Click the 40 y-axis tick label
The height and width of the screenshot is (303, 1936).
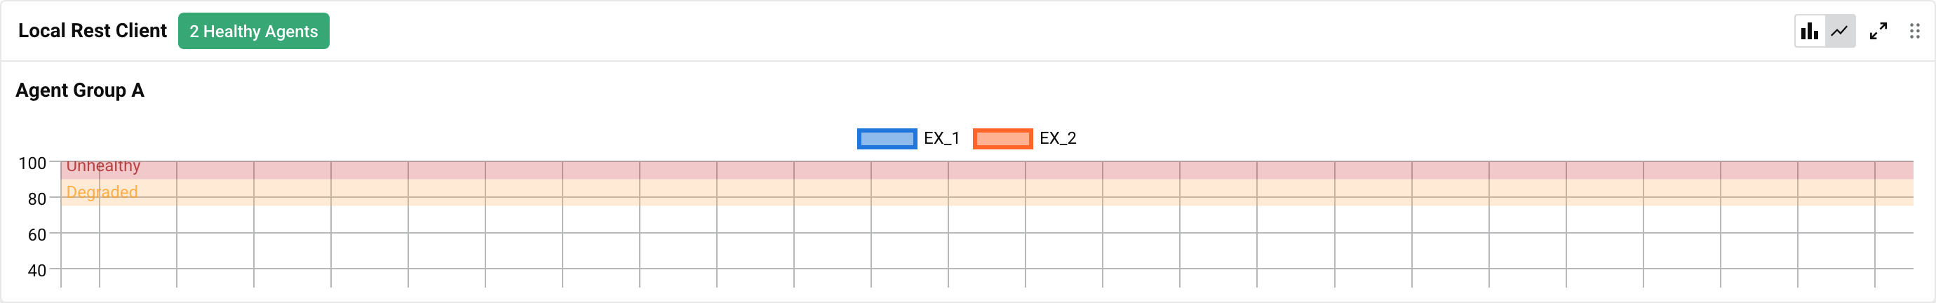36,270
